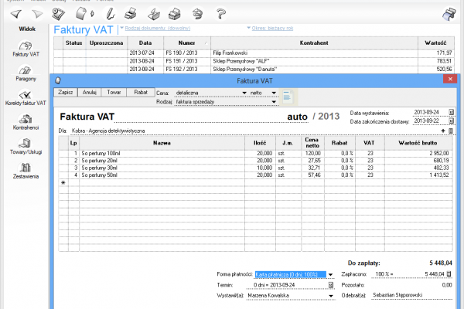
Task: Open the Towar menu button
Action: [114, 91]
